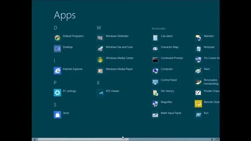Launch the Magnifier icon

155,104
